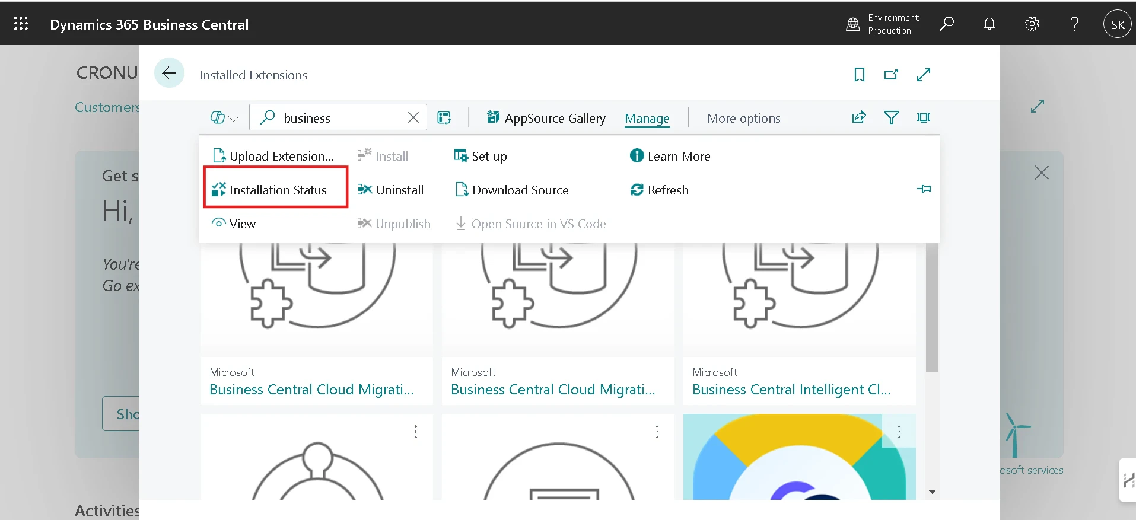Choose Upload Extension...
The height and width of the screenshot is (520, 1136).
[x=273, y=156]
